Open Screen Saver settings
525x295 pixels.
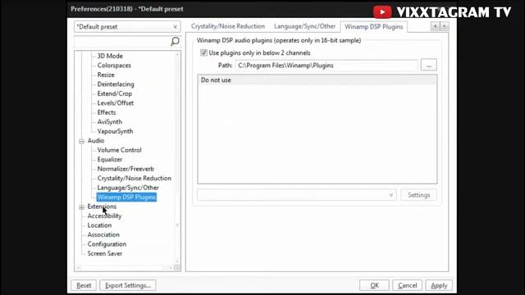click(x=105, y=253)
